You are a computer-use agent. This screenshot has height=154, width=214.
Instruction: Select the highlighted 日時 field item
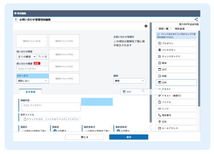(x=176, y=82)
